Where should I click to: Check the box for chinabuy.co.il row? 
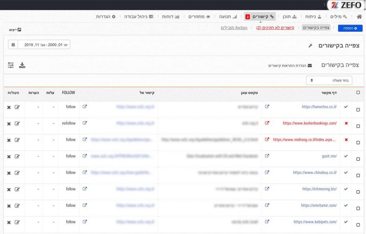coord(358,175)
